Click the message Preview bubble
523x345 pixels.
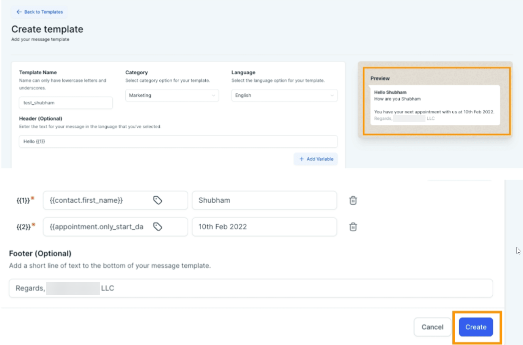click(435, 105)
